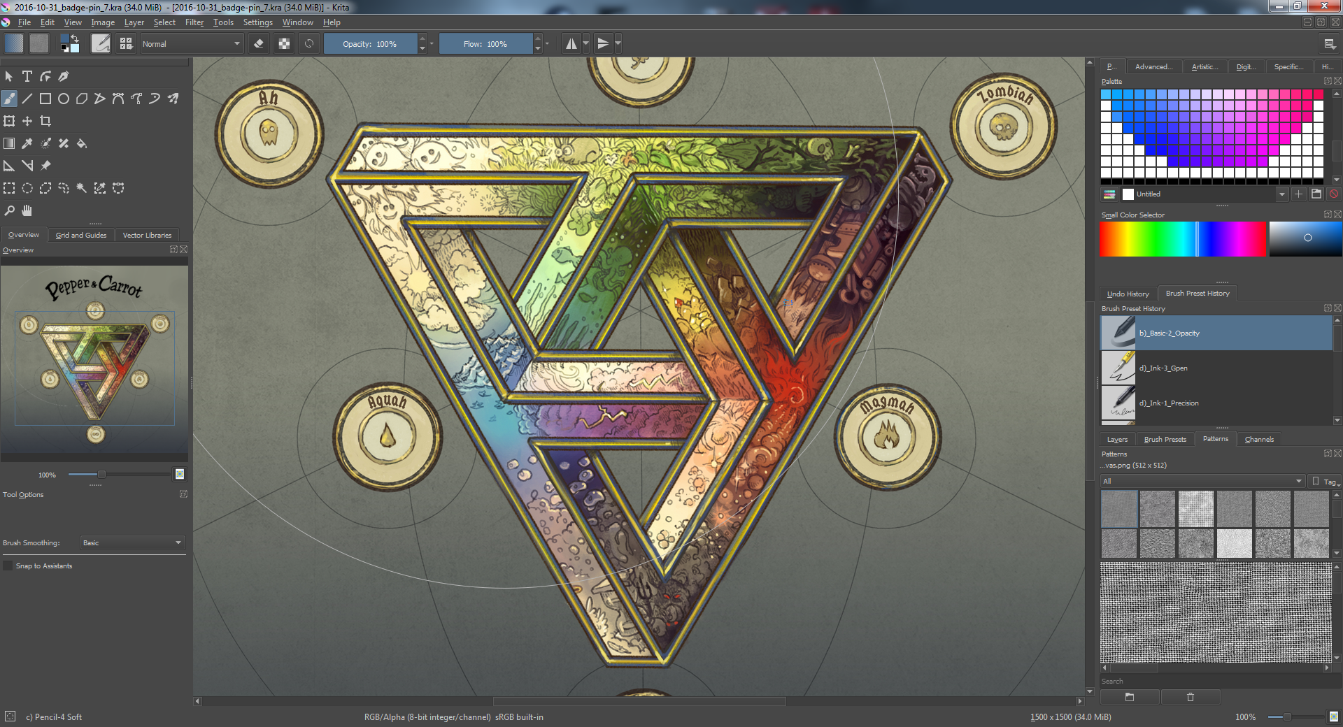Expand the arrow beside Opacity slider
The width and height of the screenshot is (1343, 727).
pos(432,43)
